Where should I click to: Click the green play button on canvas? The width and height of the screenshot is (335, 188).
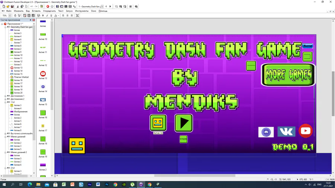(184, 123)
